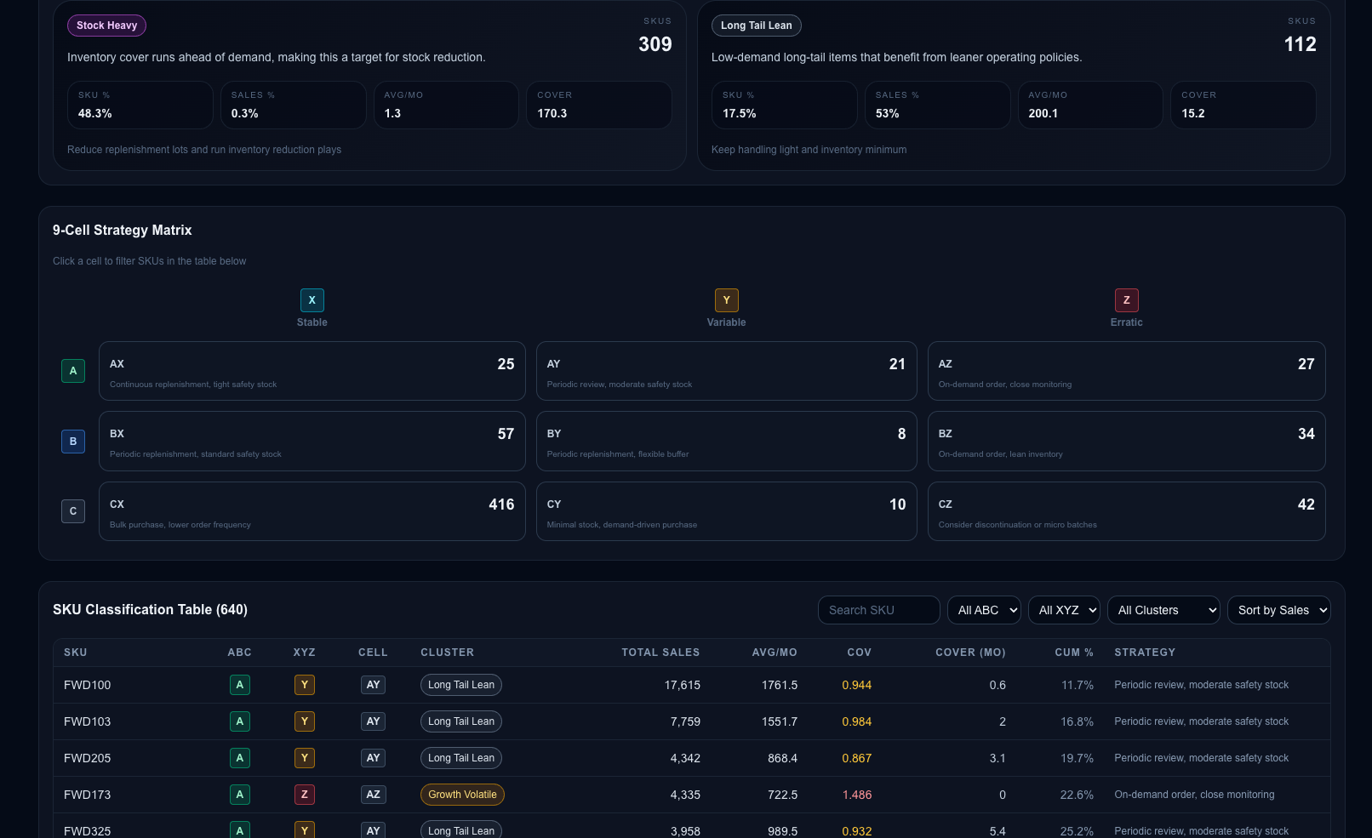Click the TOTAL SALES column header
Screen dimensions: 1372x838
[660, 653]
